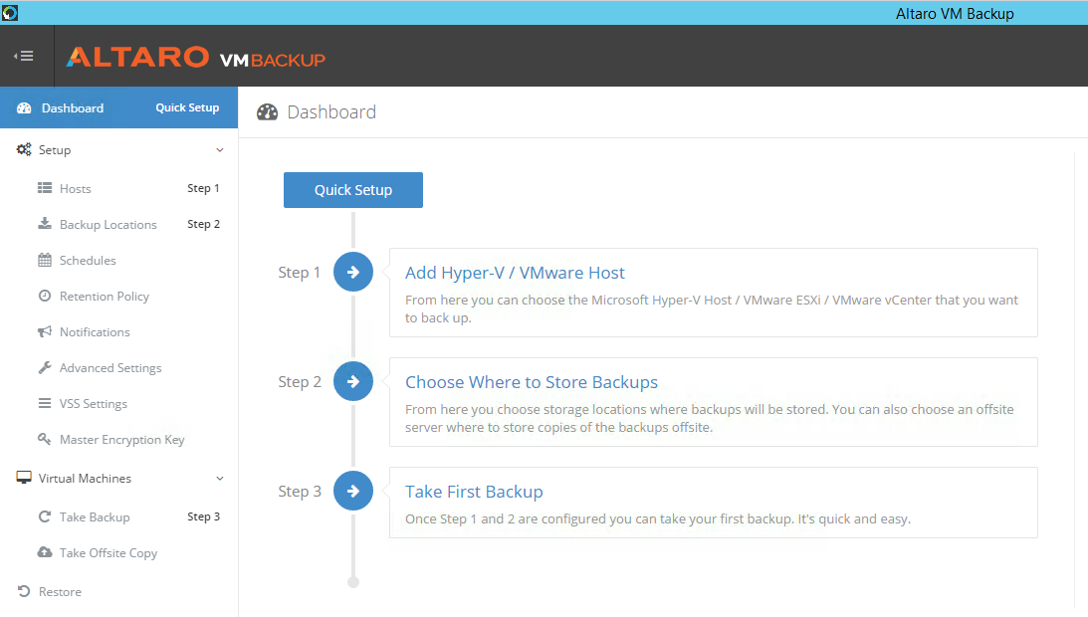Click the blue Quick Setup button
This screenshot has width=1088, height=617.
(353, 190)
